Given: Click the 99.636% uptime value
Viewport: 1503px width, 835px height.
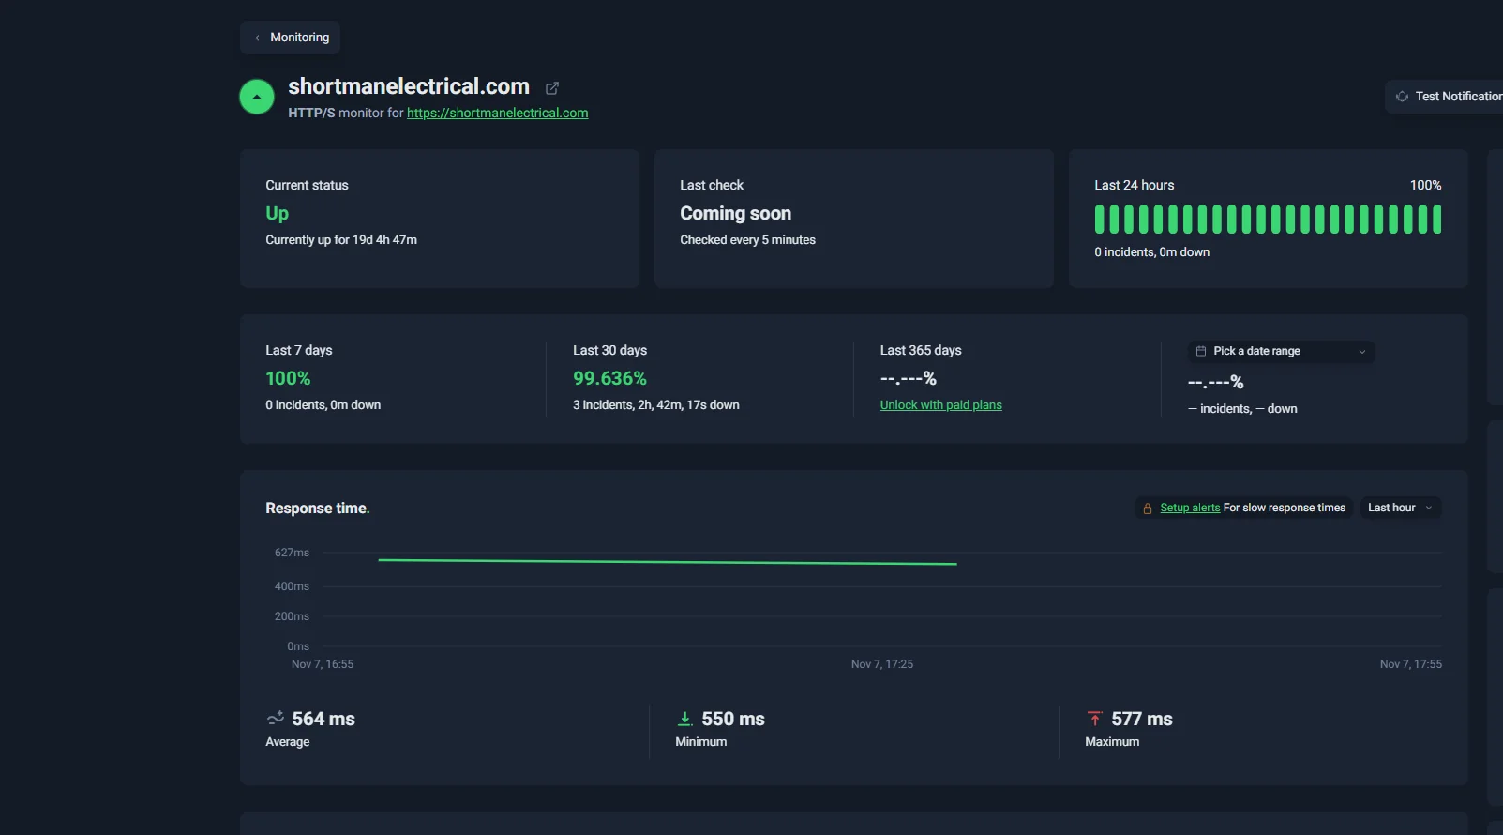Looking at the screenshot, I should pyautogui.click(x=609, y=378).
